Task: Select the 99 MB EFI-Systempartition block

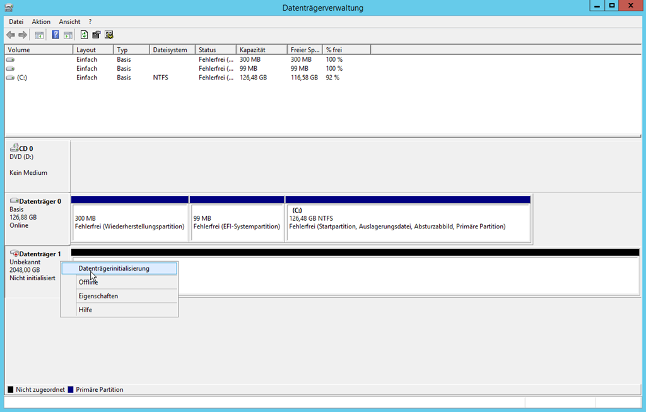Action: click(237, 222)
